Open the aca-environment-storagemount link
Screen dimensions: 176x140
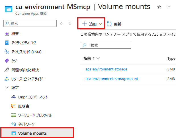click(x=112, y=79)
